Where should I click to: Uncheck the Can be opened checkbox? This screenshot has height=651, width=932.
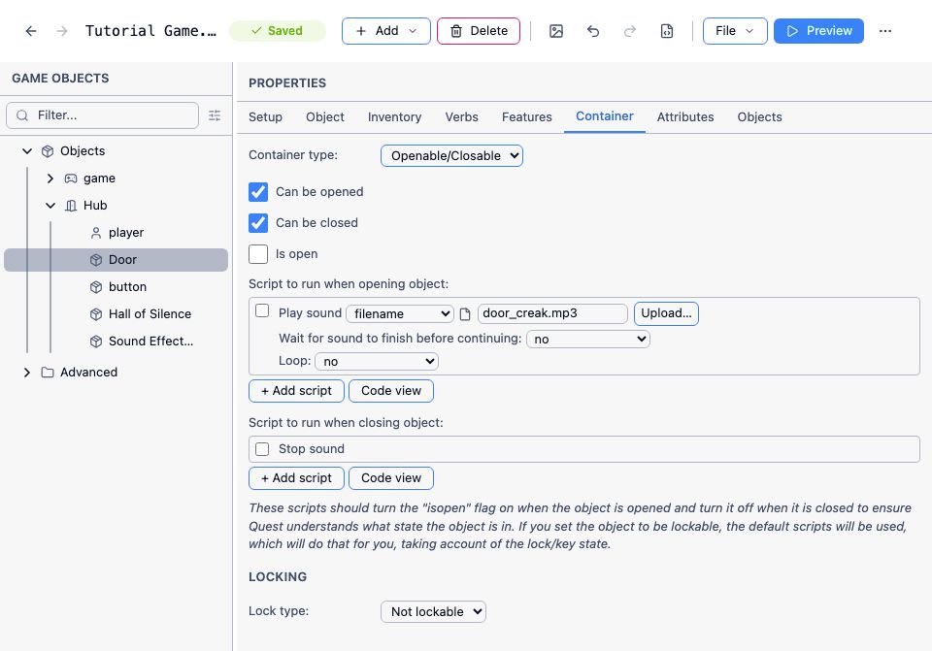click(x=258, y=192)
